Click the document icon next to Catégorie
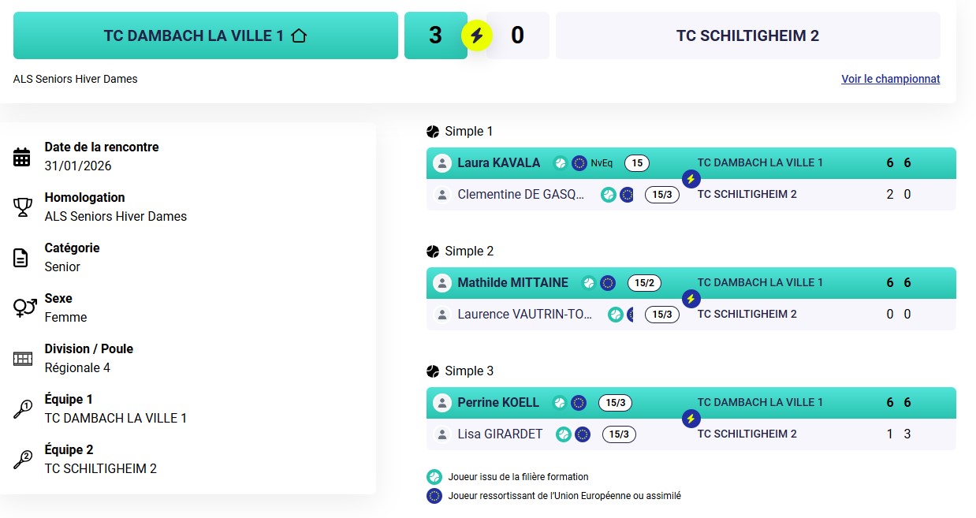The image size is (976, 518). (x=22, y=258)
